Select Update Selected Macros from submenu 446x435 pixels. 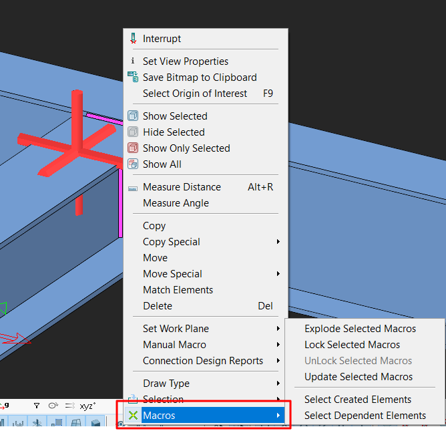click(359, 377)
